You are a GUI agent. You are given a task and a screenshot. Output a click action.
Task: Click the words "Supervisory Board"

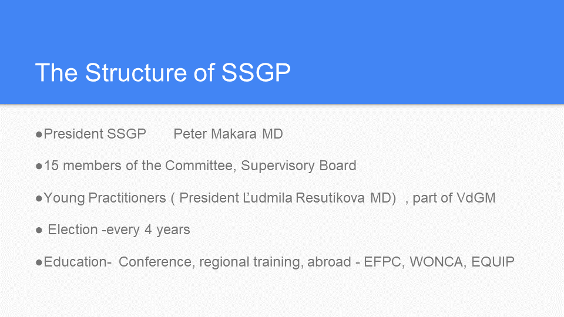298,166
